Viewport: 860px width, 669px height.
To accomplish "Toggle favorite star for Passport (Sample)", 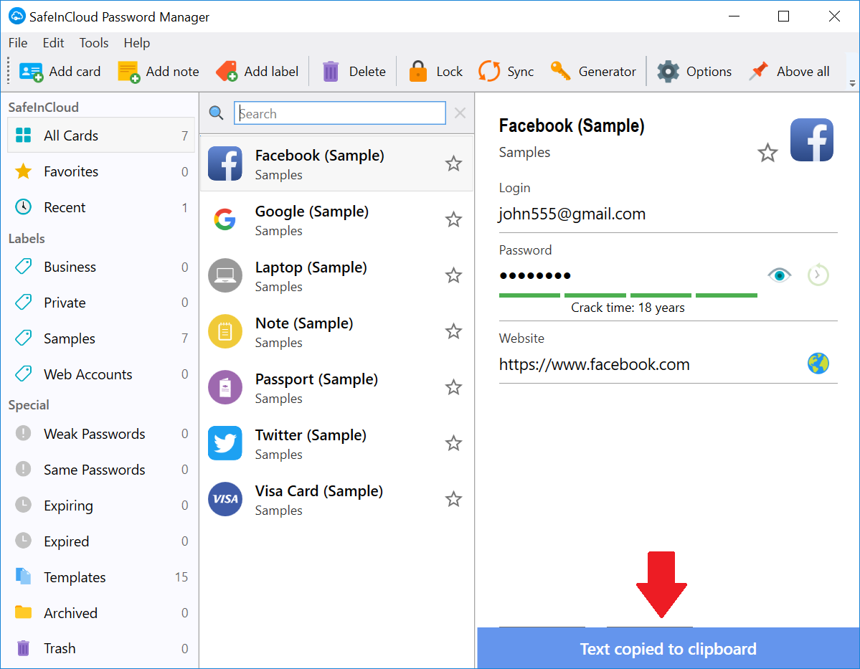I will click(453, 387).
